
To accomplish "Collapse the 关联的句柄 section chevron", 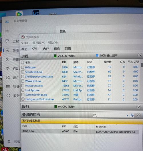I will 138,115.
